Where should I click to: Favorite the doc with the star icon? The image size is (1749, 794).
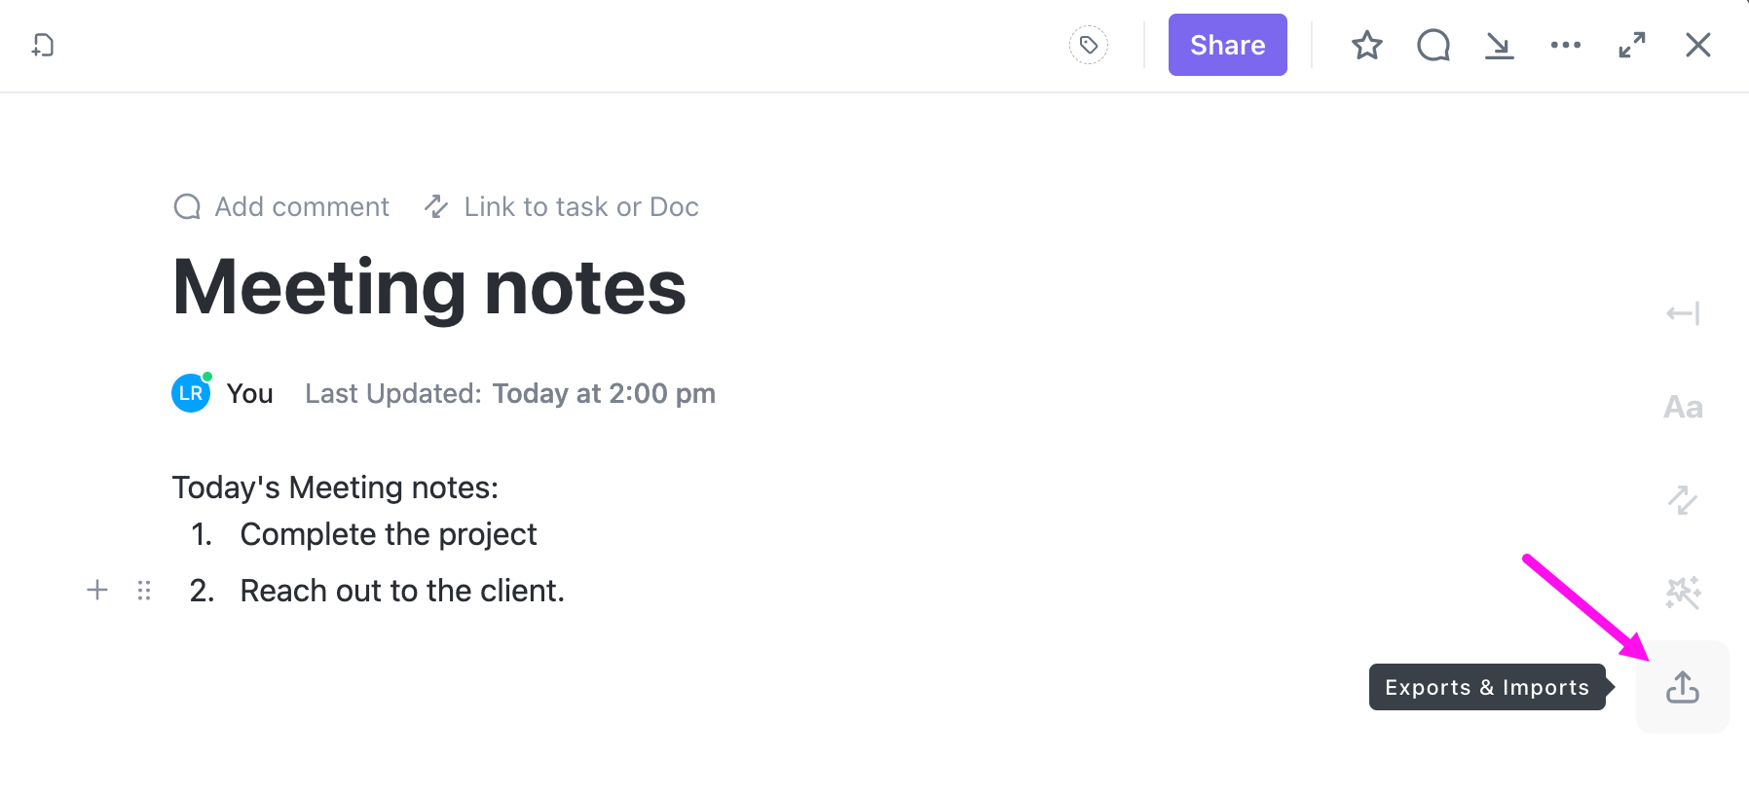(1367, 45)
